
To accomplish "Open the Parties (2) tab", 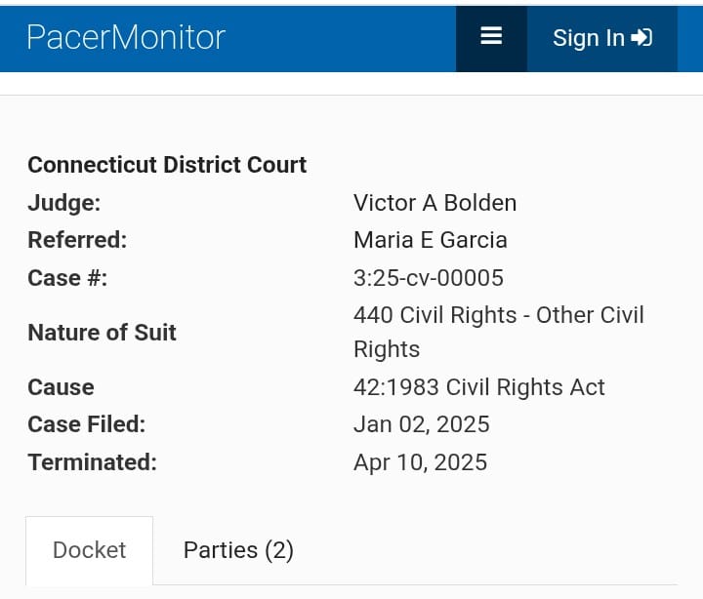I will (238, 550).
